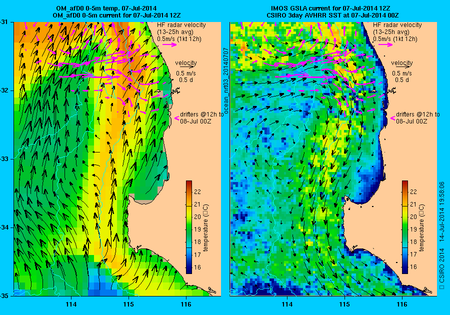Screen dimensions: 450x315
Task: Click the 'temperature' axis label on left color bar
Action: click(205, 228)
